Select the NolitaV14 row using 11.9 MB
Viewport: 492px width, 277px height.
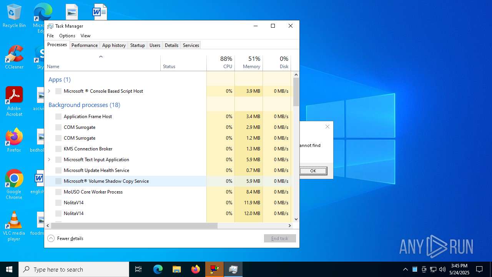coord(168,203)
